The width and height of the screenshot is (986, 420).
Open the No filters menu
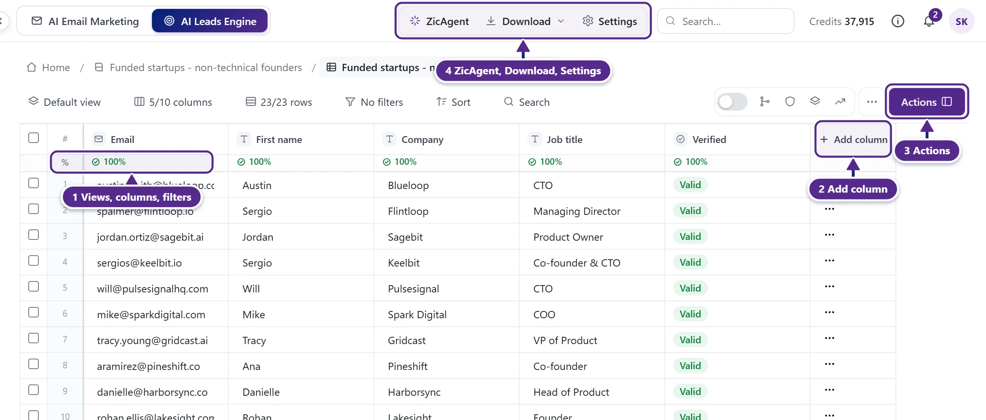click(374, 102)
